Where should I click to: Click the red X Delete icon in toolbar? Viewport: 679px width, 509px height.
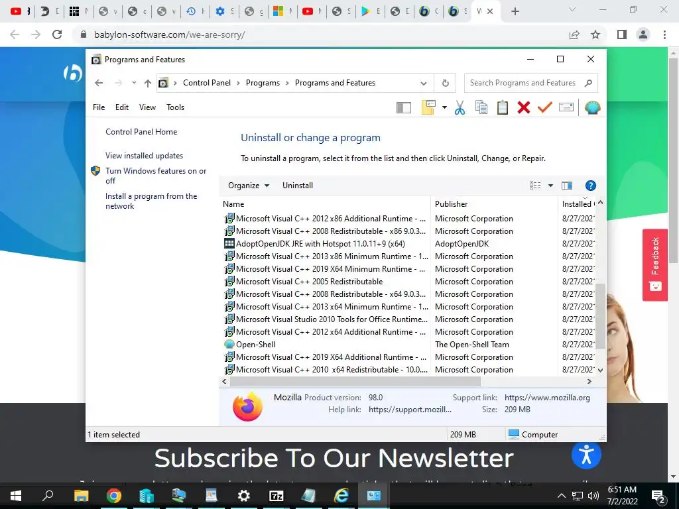point(524,107)
